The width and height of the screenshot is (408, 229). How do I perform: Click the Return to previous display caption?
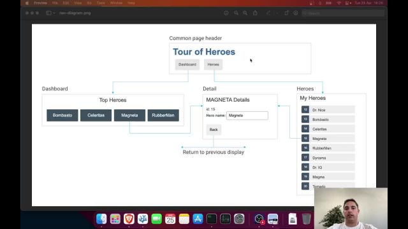point(214,152)
